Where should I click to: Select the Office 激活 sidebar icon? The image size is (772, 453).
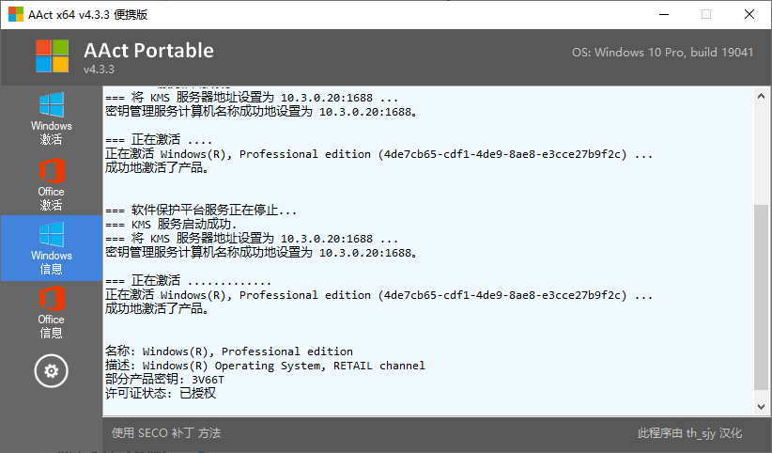point(52,184)
